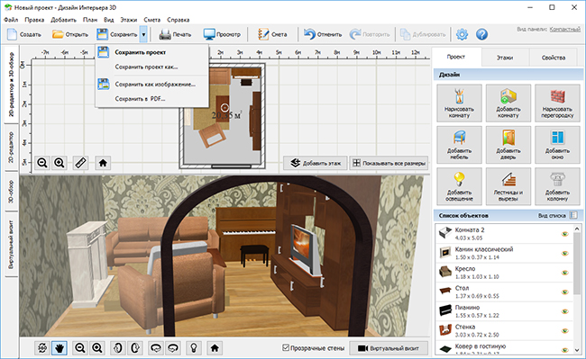
Task: Click the blue help question mark icon
Action: pos(481,34)
